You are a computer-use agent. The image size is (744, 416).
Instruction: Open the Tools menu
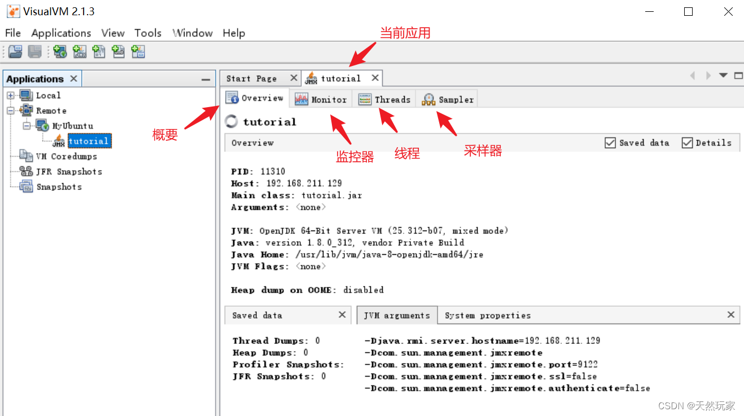coord(148,33)
